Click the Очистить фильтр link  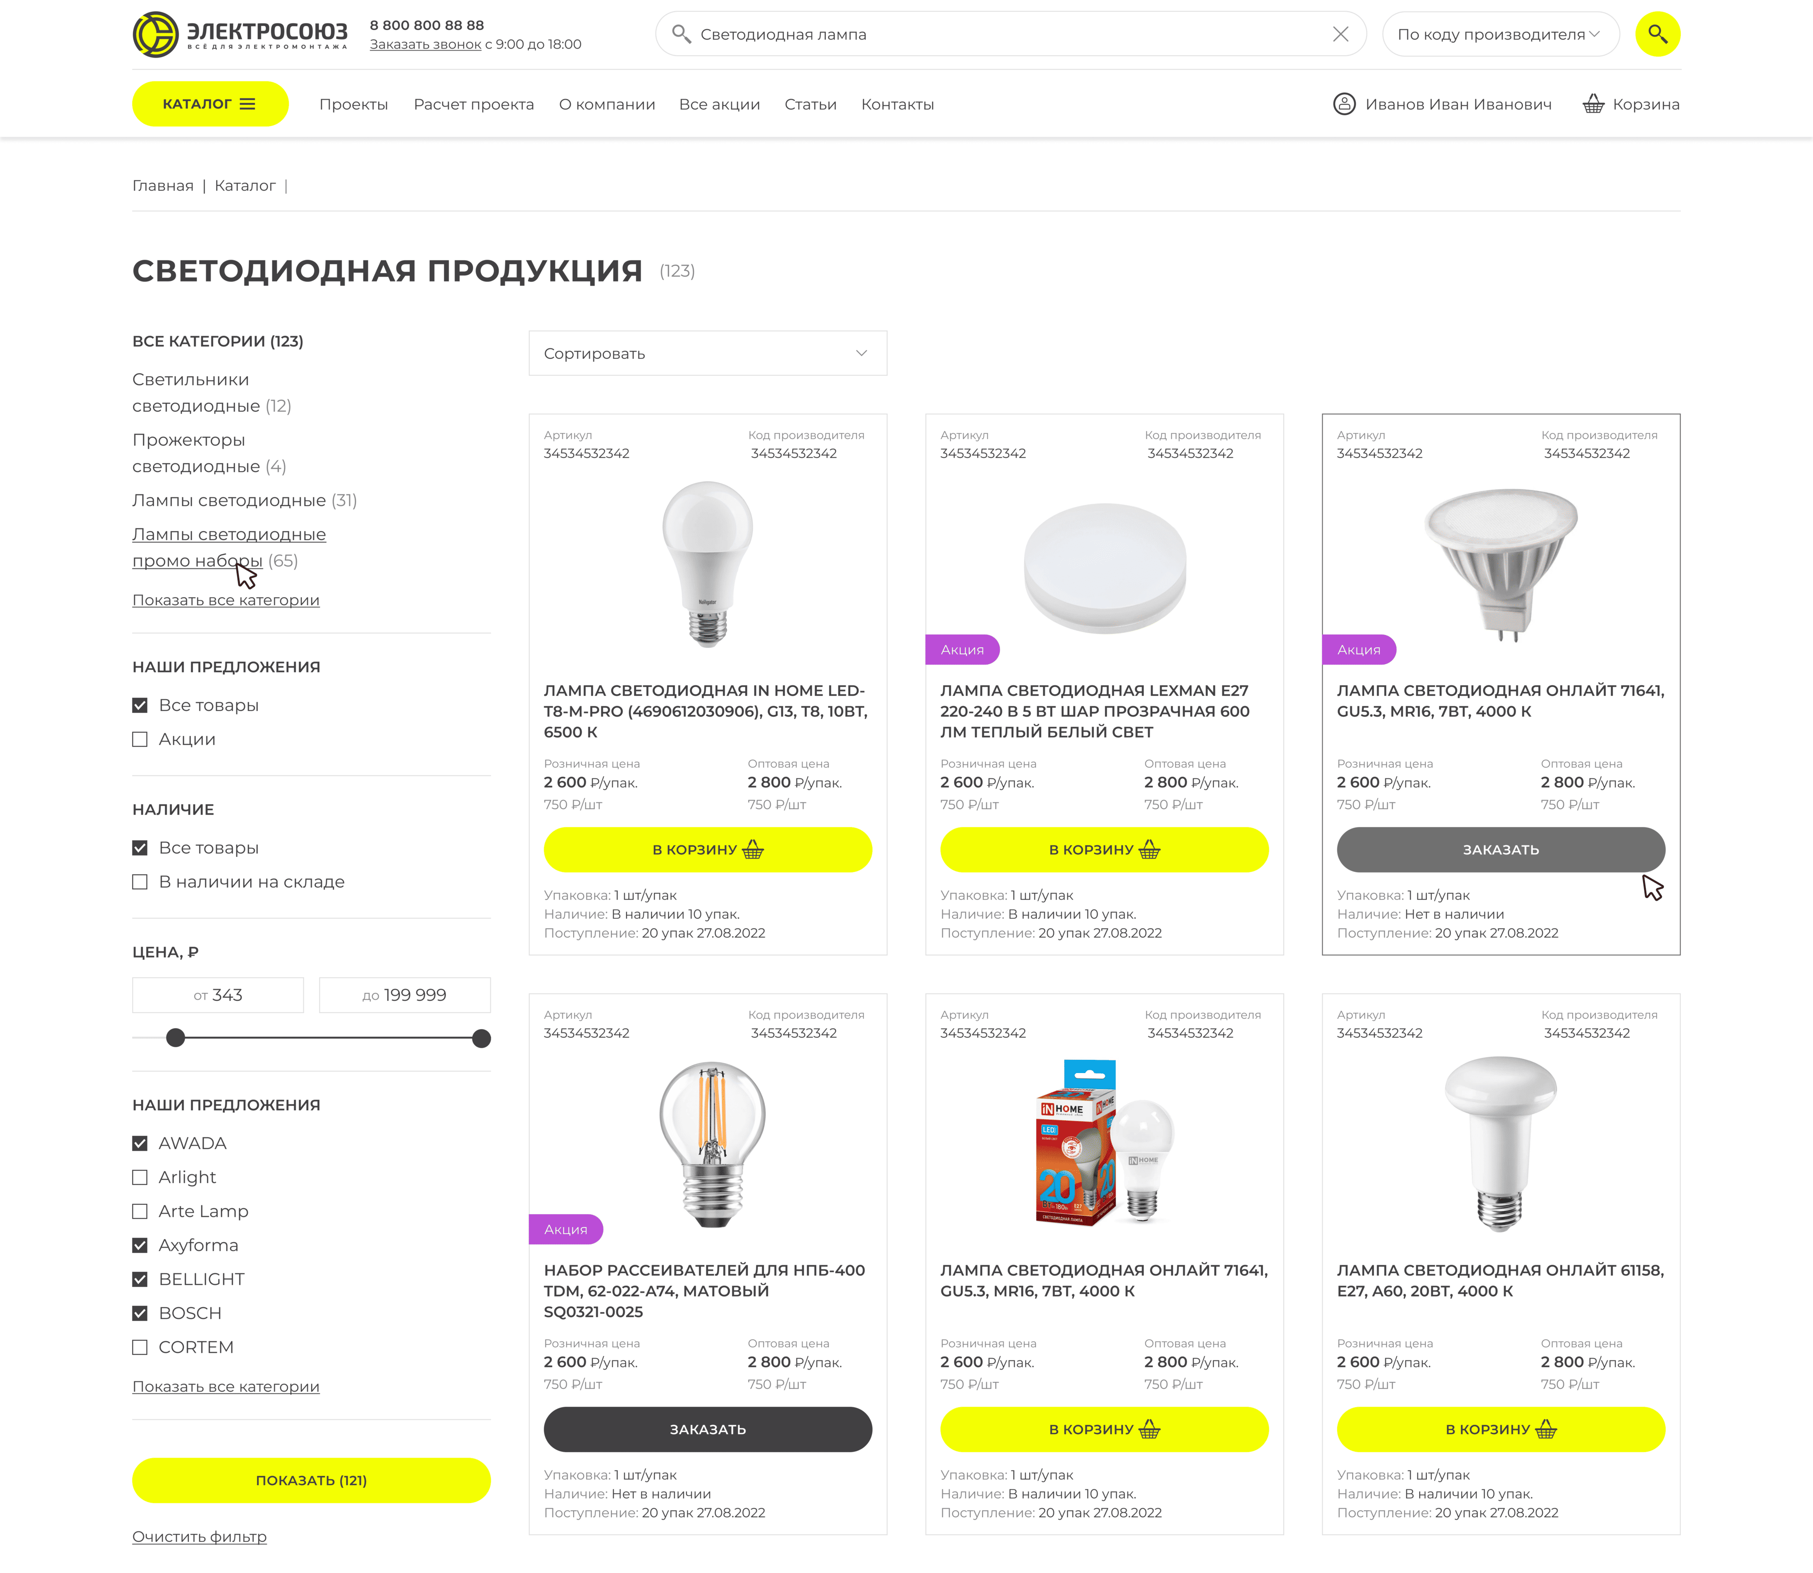(x=199, y=1536)
